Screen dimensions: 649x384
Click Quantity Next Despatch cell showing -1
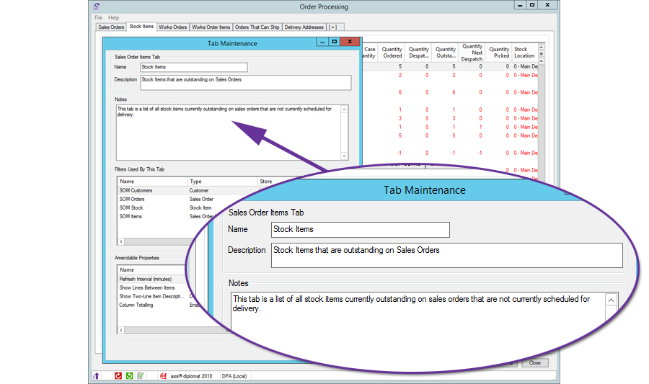[480, 153]
